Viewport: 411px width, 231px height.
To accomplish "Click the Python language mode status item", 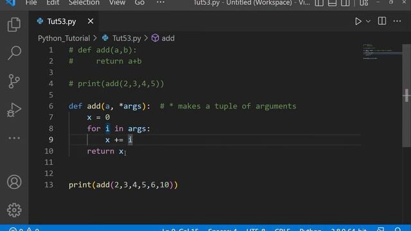I will [310, 229].
